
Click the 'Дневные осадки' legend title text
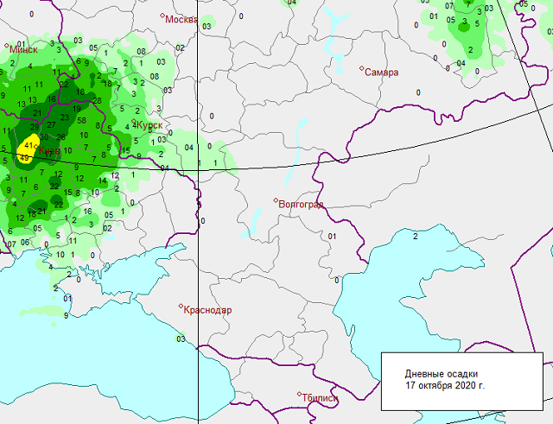click(x=442, y=372)
